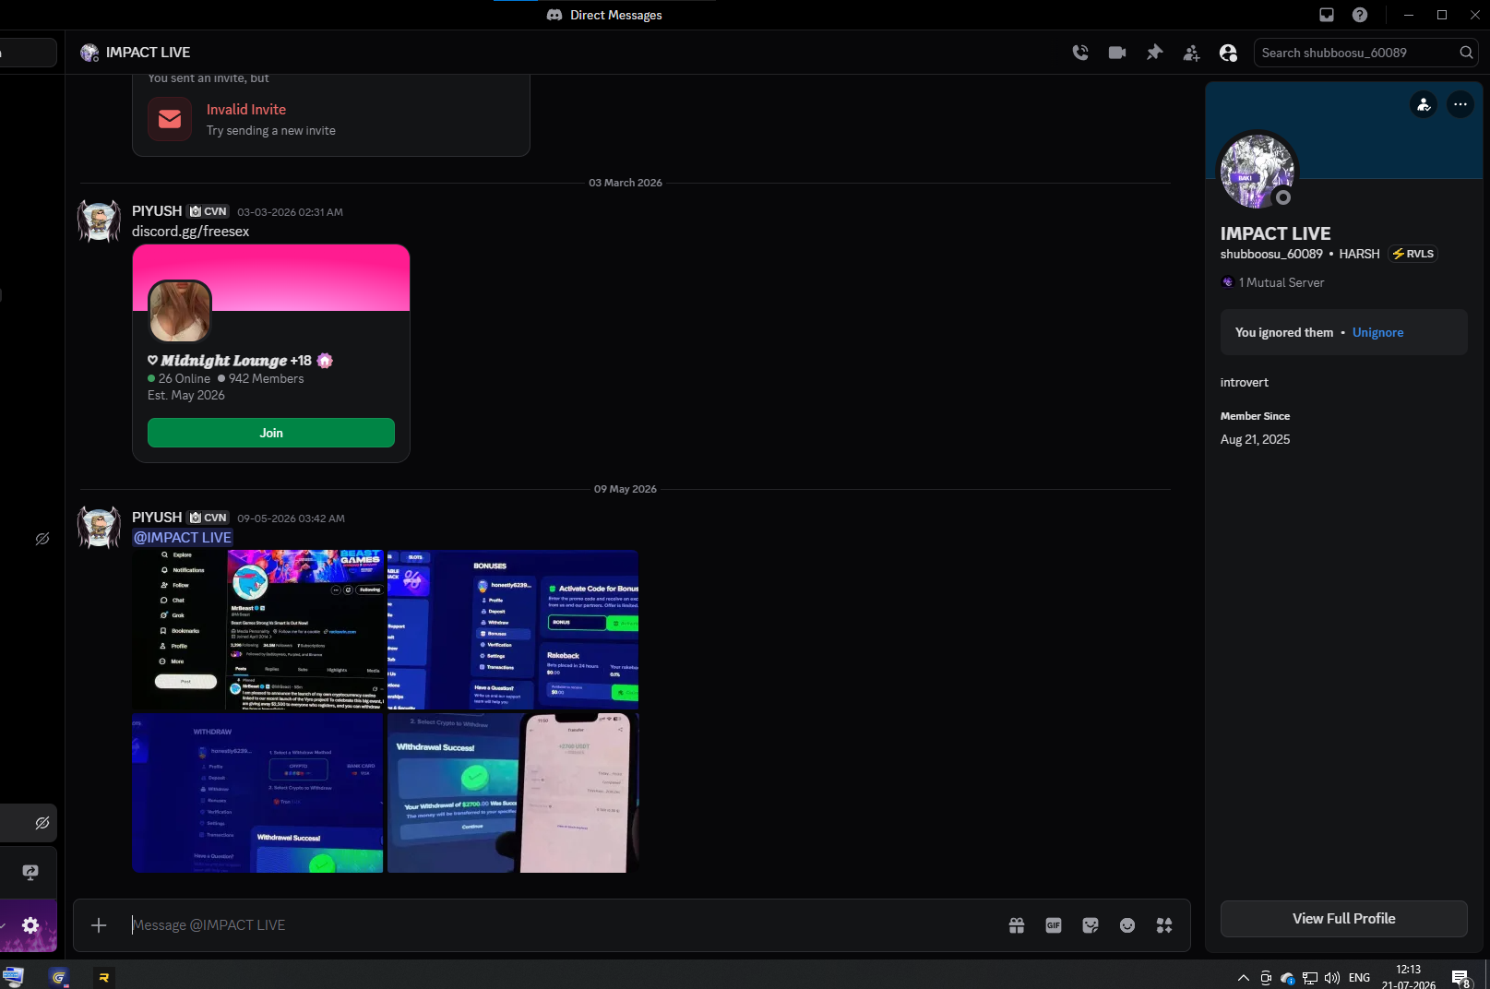This screenshot has width=1490, height=989.
Task: Click the Message @IMPACT LIVE input box
Action: pos(563,925)
